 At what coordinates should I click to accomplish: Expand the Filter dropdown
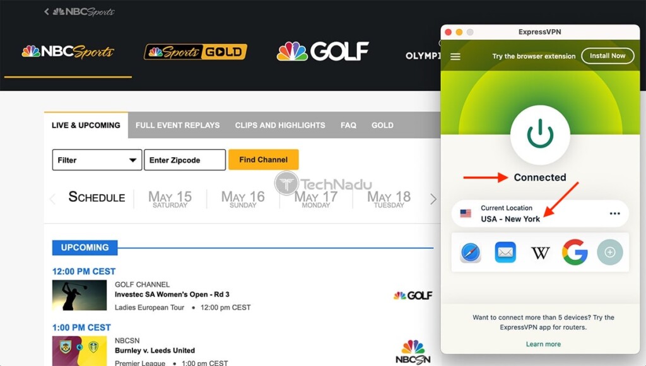pyautogui.click(x=97, y=160)
